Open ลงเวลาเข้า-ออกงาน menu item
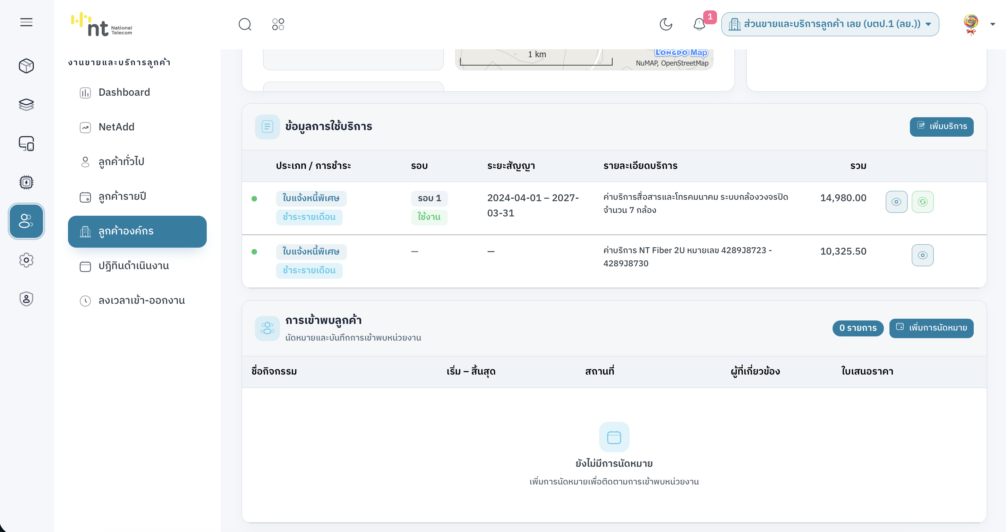The width and height of the screenshot is (1006, 532). 137,301
